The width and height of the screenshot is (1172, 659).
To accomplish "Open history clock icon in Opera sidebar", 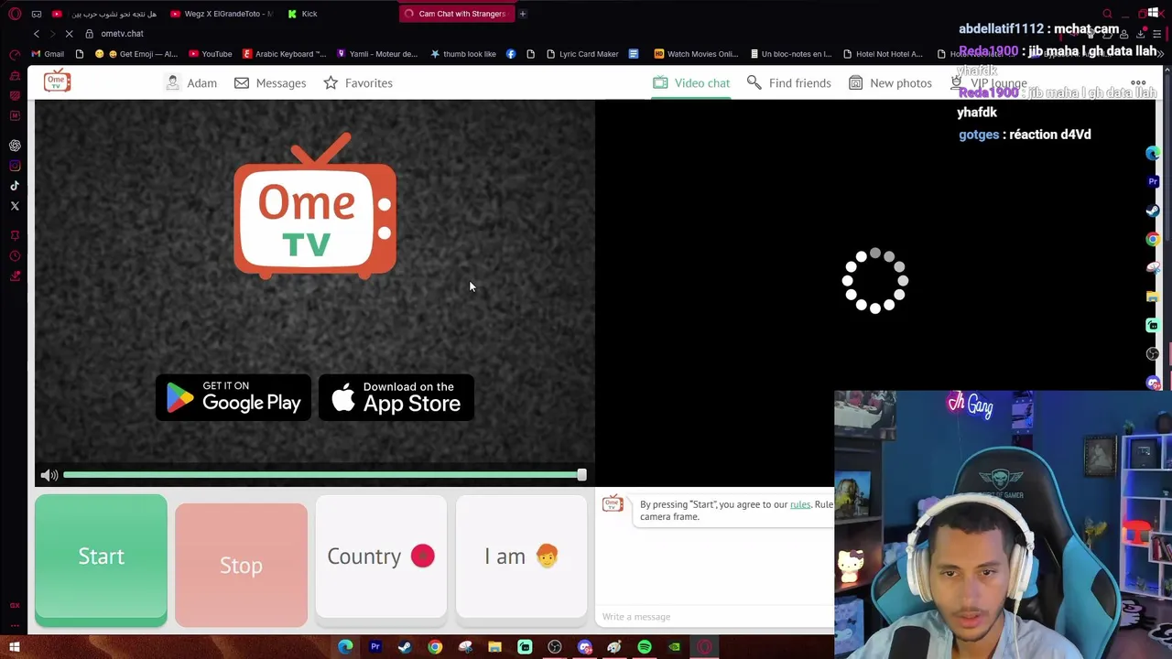I will [15, 255].
